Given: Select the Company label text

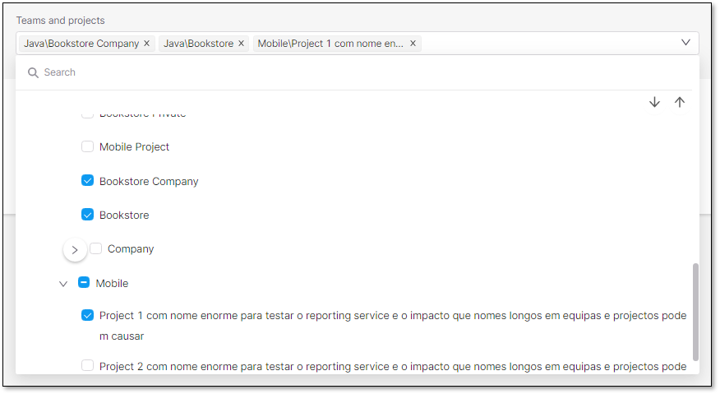Looking at the screenshot, I should (x=131, y=249).
